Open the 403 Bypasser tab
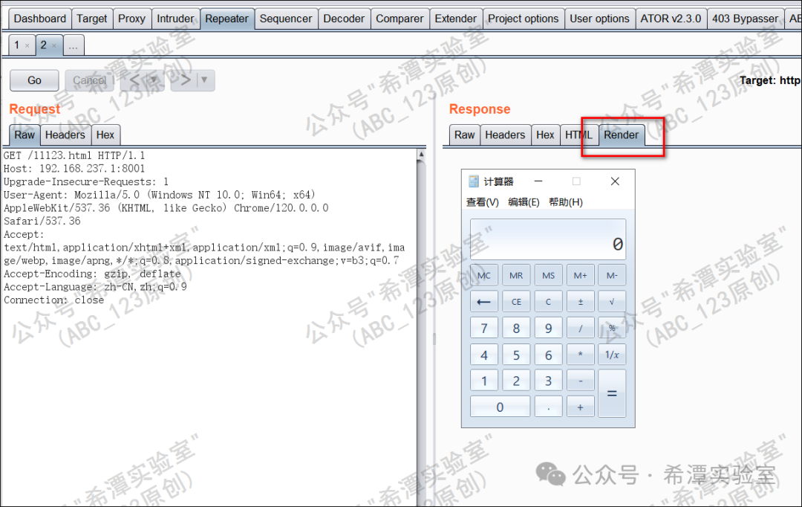 pos(746,19)
